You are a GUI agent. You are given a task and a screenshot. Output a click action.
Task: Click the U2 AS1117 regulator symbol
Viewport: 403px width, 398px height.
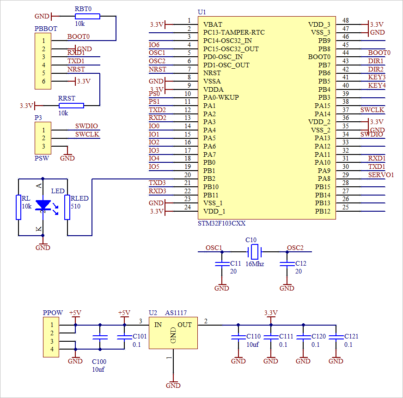(x=173, y=333)
